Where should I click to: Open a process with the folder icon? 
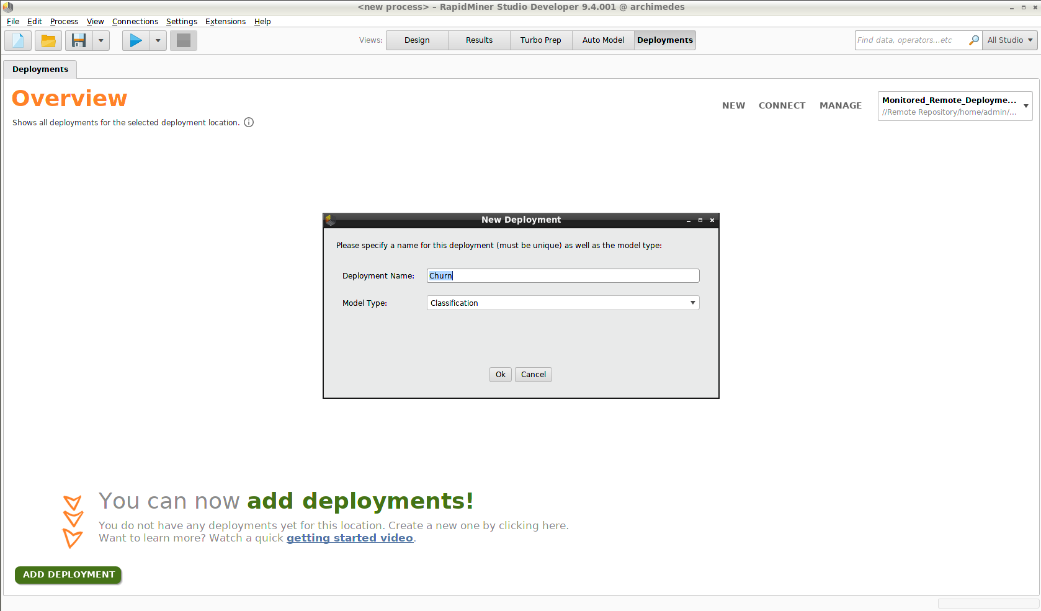coord(48,41)
